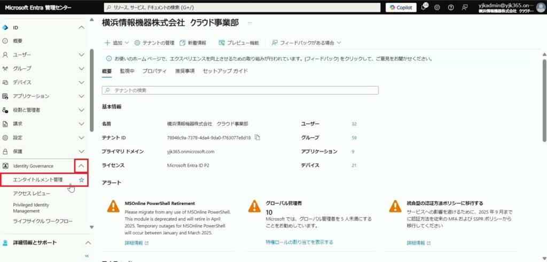Viewport: 547px width, 262px height.
Task: Click the ユーザー person icon in sidebar
Action: 5,55
